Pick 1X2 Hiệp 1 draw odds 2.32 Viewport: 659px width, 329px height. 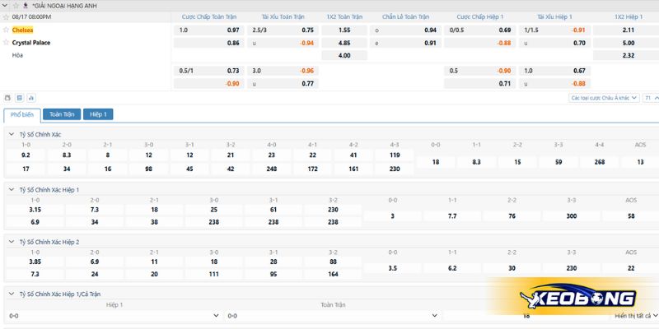click(x=626, y=55)
